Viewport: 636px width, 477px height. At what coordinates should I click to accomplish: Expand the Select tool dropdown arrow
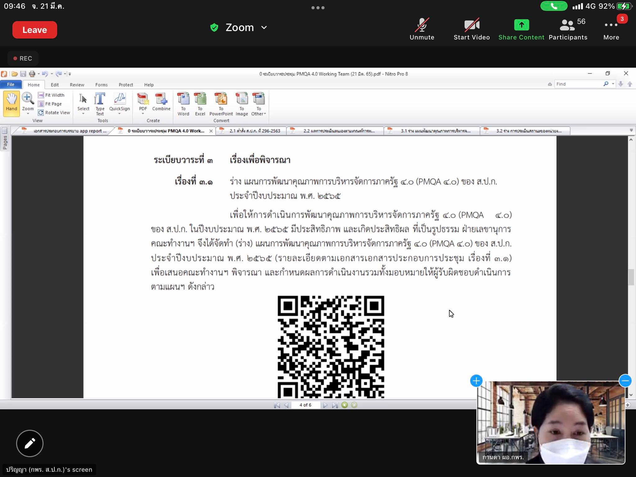(x=83, y=114)
